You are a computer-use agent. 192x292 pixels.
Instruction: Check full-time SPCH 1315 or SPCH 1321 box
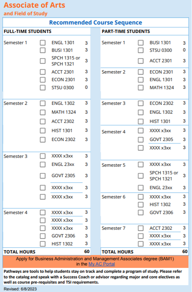pyautogui.click(x=43, y=61)
